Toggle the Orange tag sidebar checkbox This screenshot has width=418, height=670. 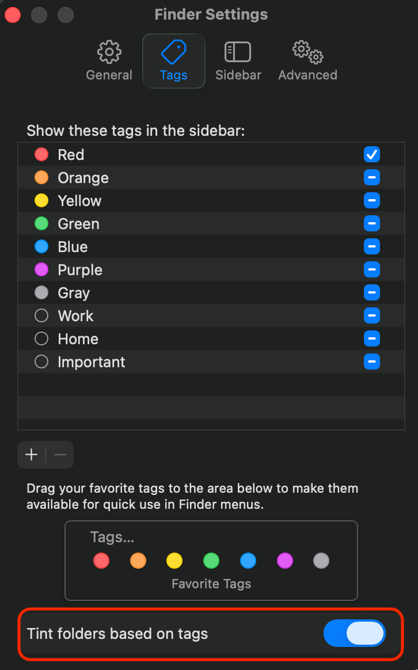[372, 178]
